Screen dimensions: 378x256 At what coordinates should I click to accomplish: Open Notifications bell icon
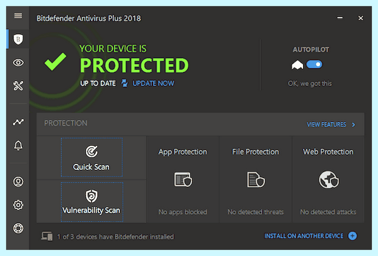[18, 145]
